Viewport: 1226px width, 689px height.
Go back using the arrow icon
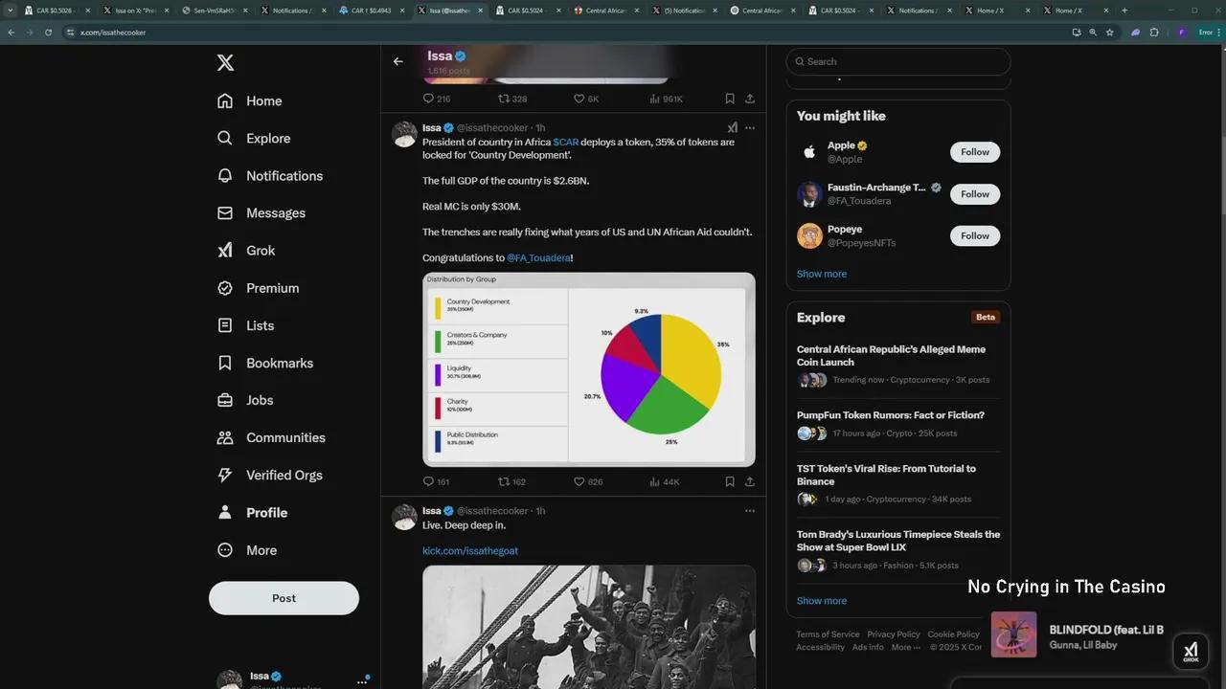tap(398, 61)
